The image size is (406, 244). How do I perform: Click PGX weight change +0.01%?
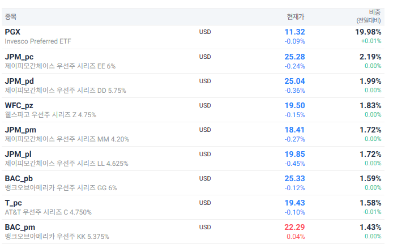[371, 41]
